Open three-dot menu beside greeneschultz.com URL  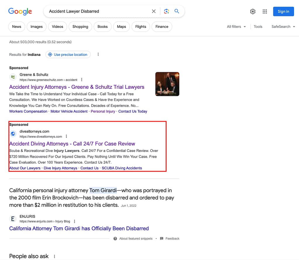point(82,80)
